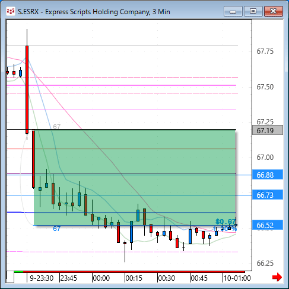Viewport: 289px width, 289px height.
Task: Maximize the S.ESRX chart window
Action: [253, 11]
